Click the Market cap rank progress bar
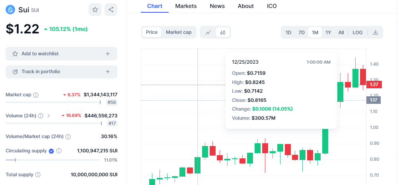The image size is (399, 185). [53, 102]
